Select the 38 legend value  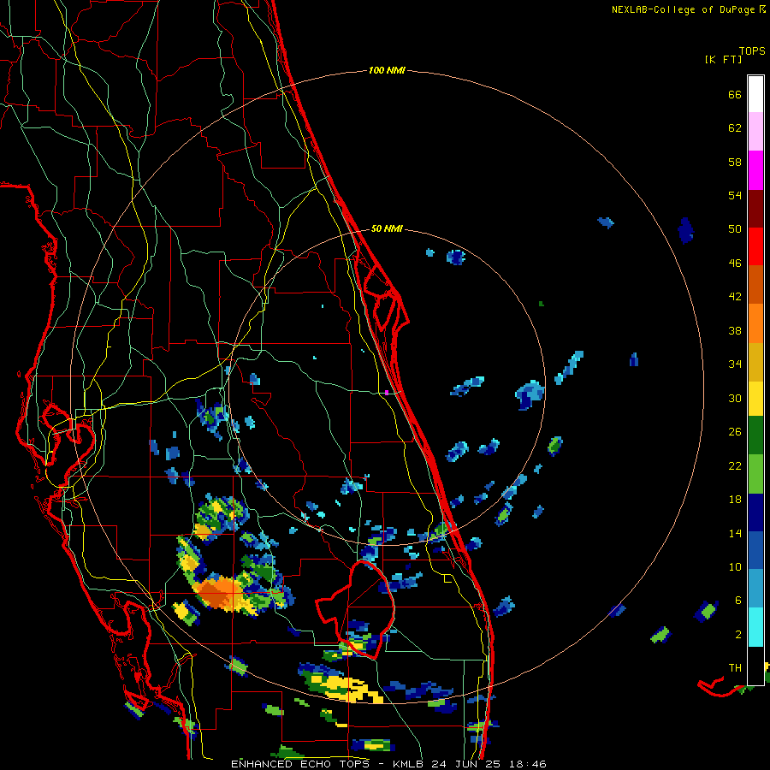pyautogui.click(x=735, y=330)
